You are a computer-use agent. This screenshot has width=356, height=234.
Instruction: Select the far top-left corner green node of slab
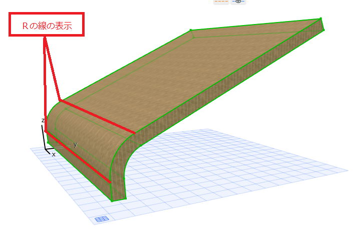point(191,30)
